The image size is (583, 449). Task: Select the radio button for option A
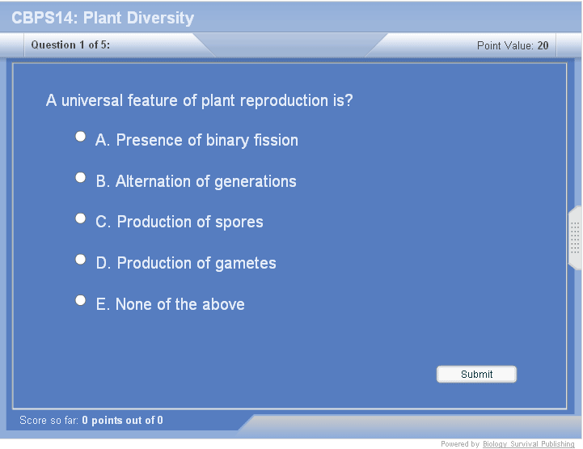[x=80, y=137]
